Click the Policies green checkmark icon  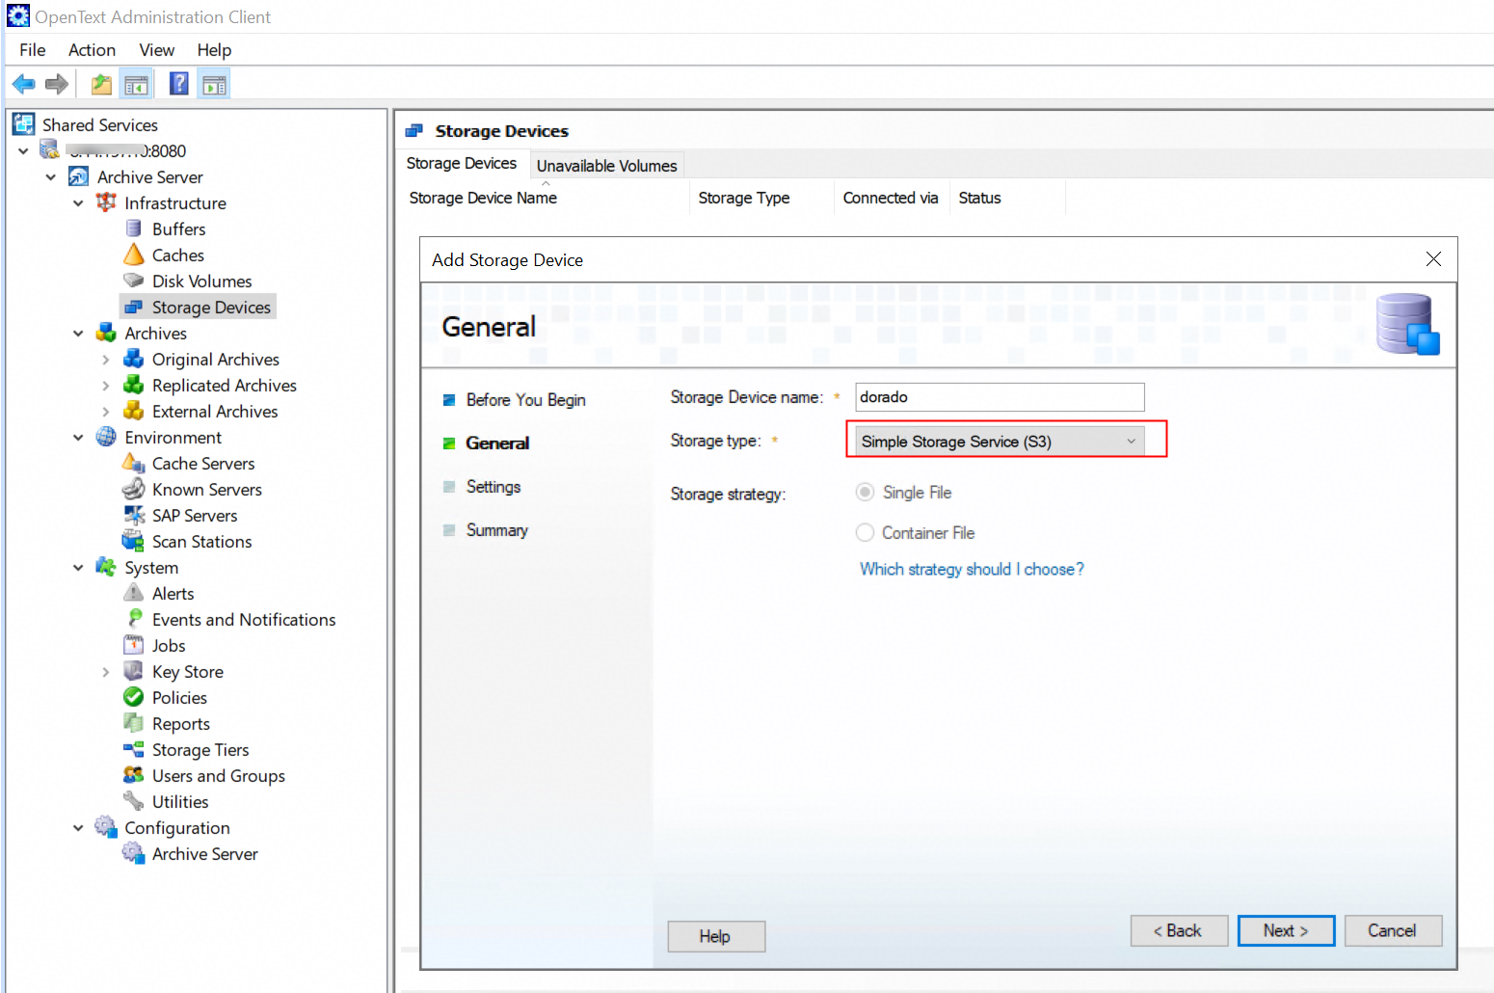click(x=134, y=697)
